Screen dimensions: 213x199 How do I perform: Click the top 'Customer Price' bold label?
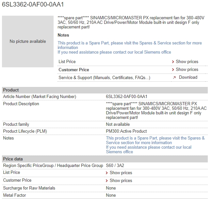point(74,70)
